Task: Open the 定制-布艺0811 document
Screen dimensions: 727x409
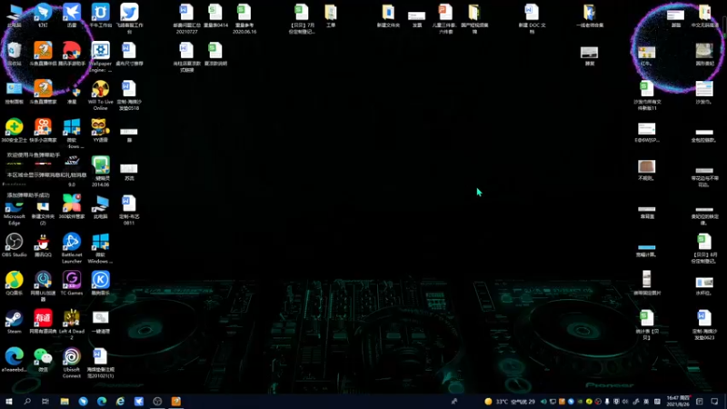Action: click(129, 210)
